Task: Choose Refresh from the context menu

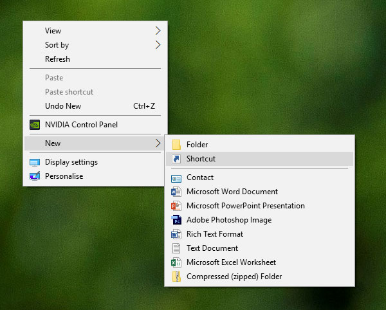Action: pyautogui.click(x=95, y=59)
